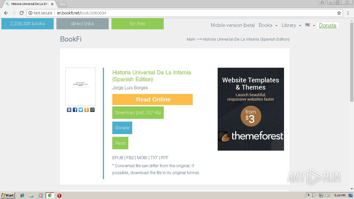Open a new browser tab
This screenshot has height=199, width=354.
click(x=63, y=4)
